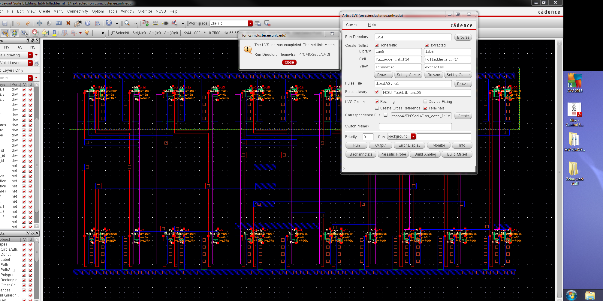Image resolution: width=603 pixels, height=301 pixels.
Task: Toggle the Rewiring option checkbox
Action: click(377, 102)
